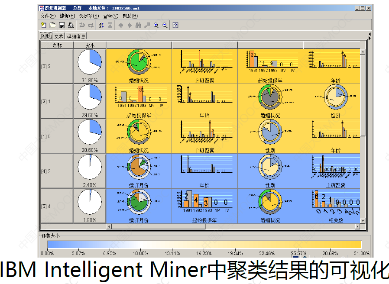Go back with the left arrow icon
Viewport: 389px width, 284px height.
pos(121,25)
